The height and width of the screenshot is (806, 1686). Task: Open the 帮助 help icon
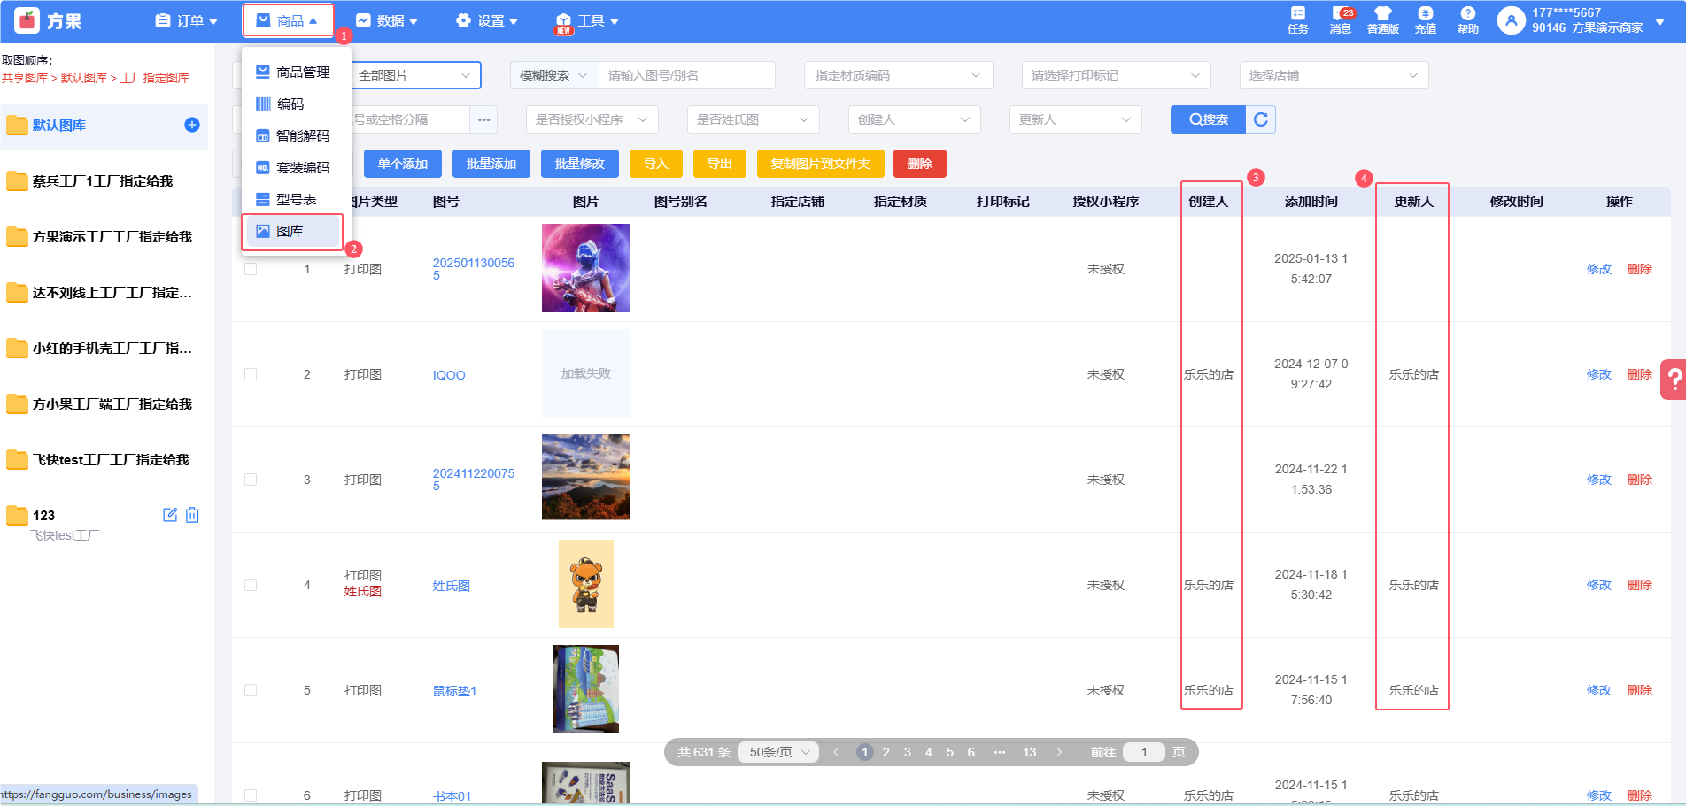point(1467,19)
